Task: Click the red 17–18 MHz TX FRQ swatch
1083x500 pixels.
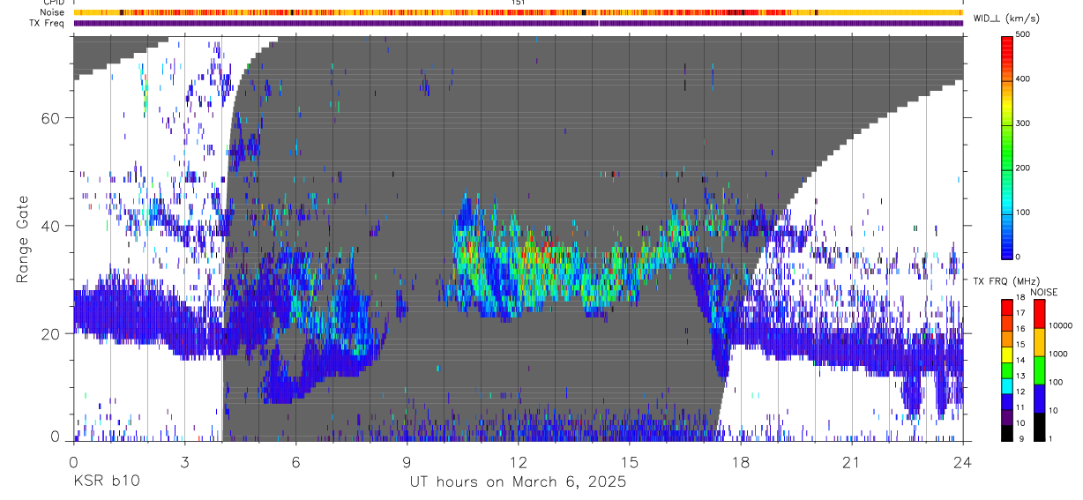Action: pos(1006,308)
